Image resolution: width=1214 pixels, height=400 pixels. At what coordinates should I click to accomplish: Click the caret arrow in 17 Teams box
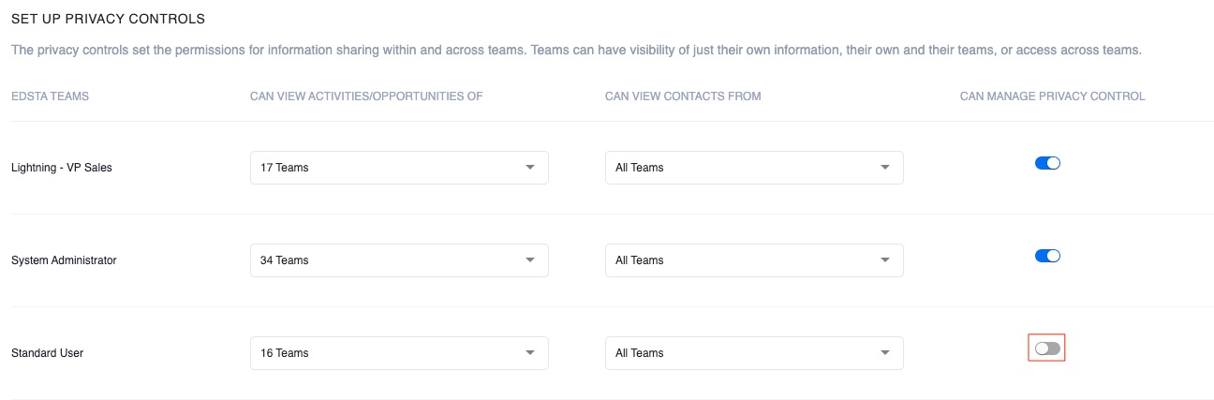tap(530, 168)
